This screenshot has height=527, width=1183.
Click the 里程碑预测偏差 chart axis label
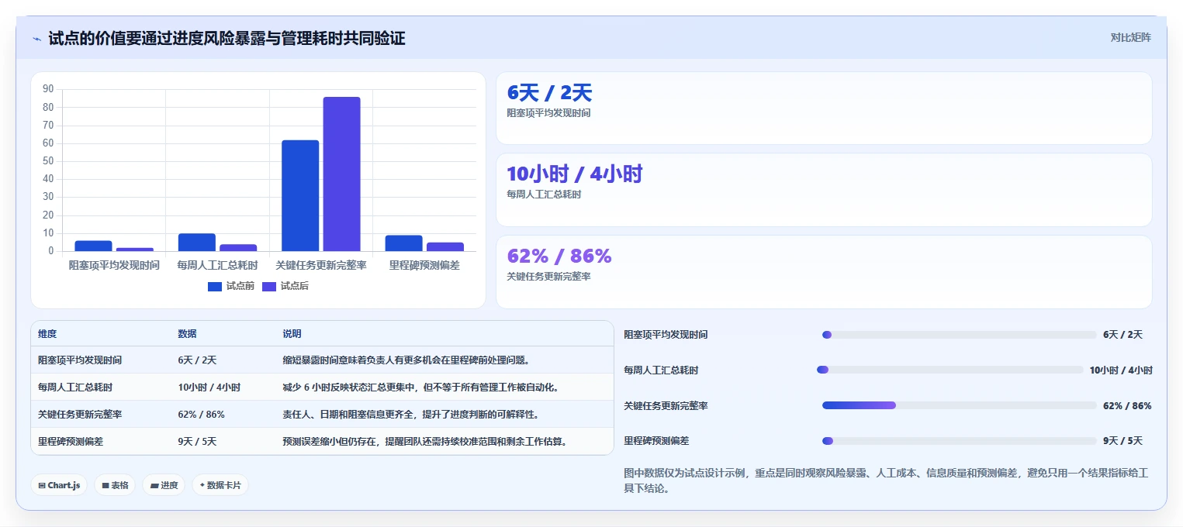tap(424, 265)
